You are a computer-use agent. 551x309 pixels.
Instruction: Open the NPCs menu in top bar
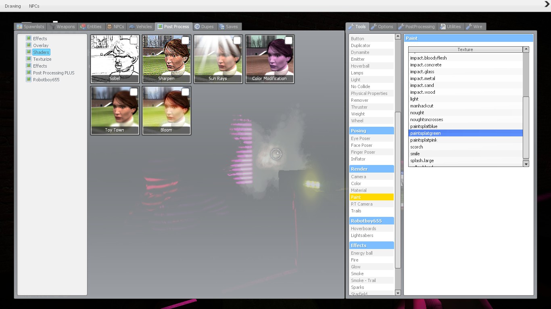[x=34, y=6]
